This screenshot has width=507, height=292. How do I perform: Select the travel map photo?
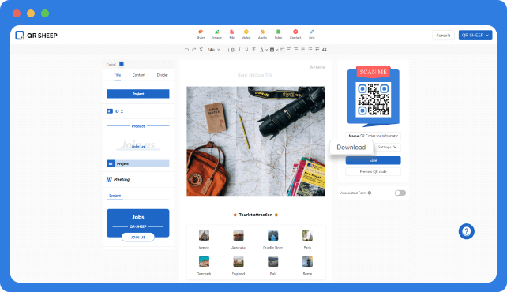[255, 140]
